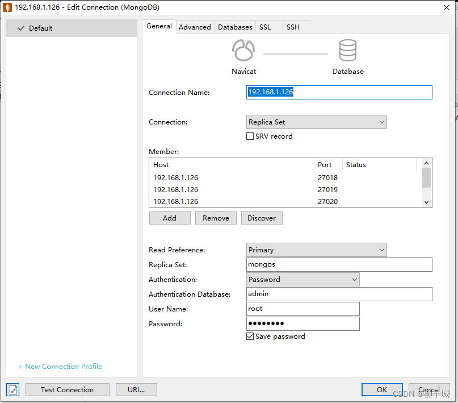458x403 pixels.
Task: Click the New Connection Profile link
Action: 60,367
